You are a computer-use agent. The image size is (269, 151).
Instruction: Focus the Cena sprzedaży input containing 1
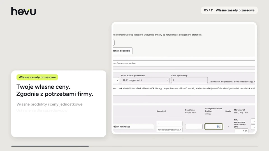point(189,80)
